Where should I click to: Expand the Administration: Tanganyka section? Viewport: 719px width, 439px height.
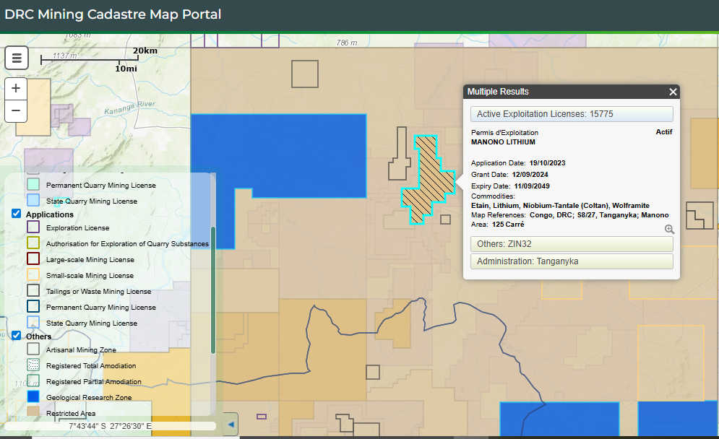[572, 261]
